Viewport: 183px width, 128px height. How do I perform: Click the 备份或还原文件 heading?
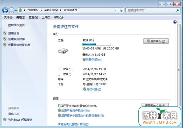66,27
